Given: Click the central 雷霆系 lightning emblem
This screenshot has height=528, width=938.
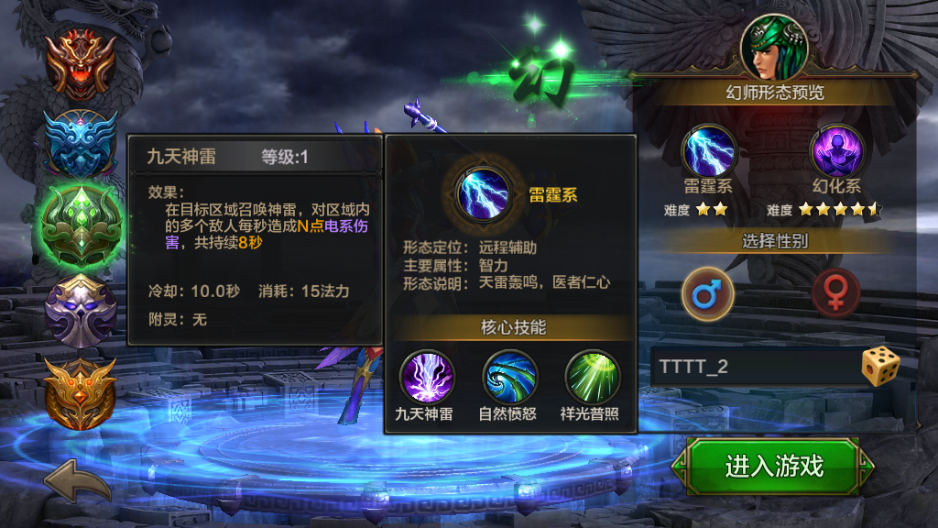Looking at the screenshot, I should 483,194.
